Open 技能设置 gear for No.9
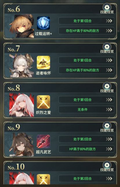120x187 pixels. click(107, 125)
